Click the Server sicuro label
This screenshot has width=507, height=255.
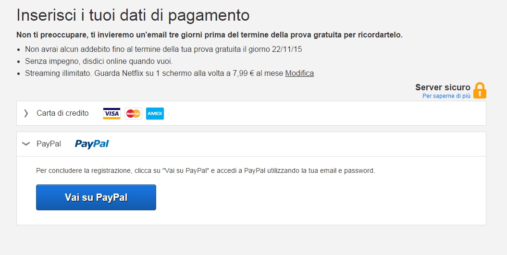pyautogui.click(x=442, y=87)
